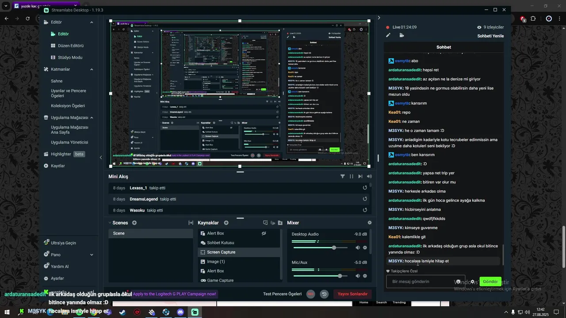The image size is (566, 318).
Task: Open Desktop Audio settings gear
Action: coord(365,248)
